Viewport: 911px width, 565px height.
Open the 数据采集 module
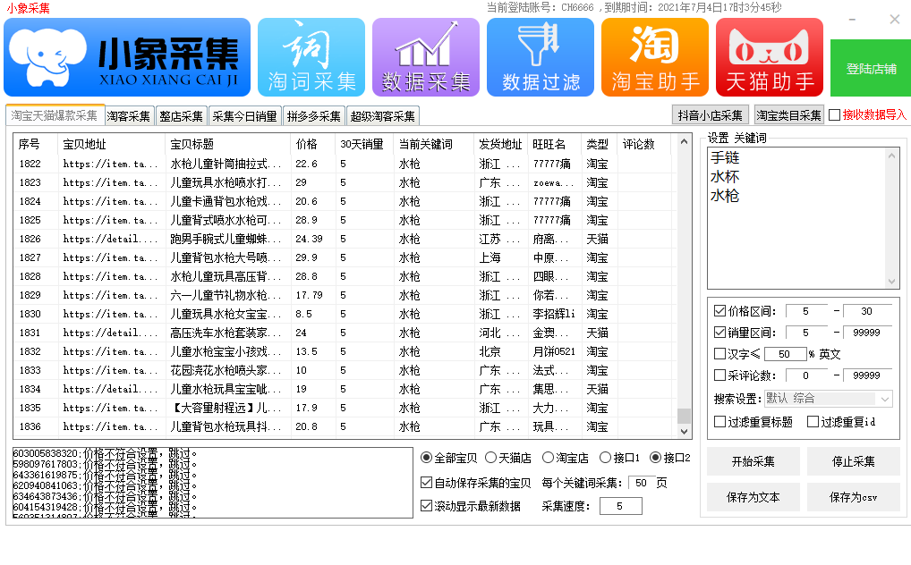click(426, 57)
